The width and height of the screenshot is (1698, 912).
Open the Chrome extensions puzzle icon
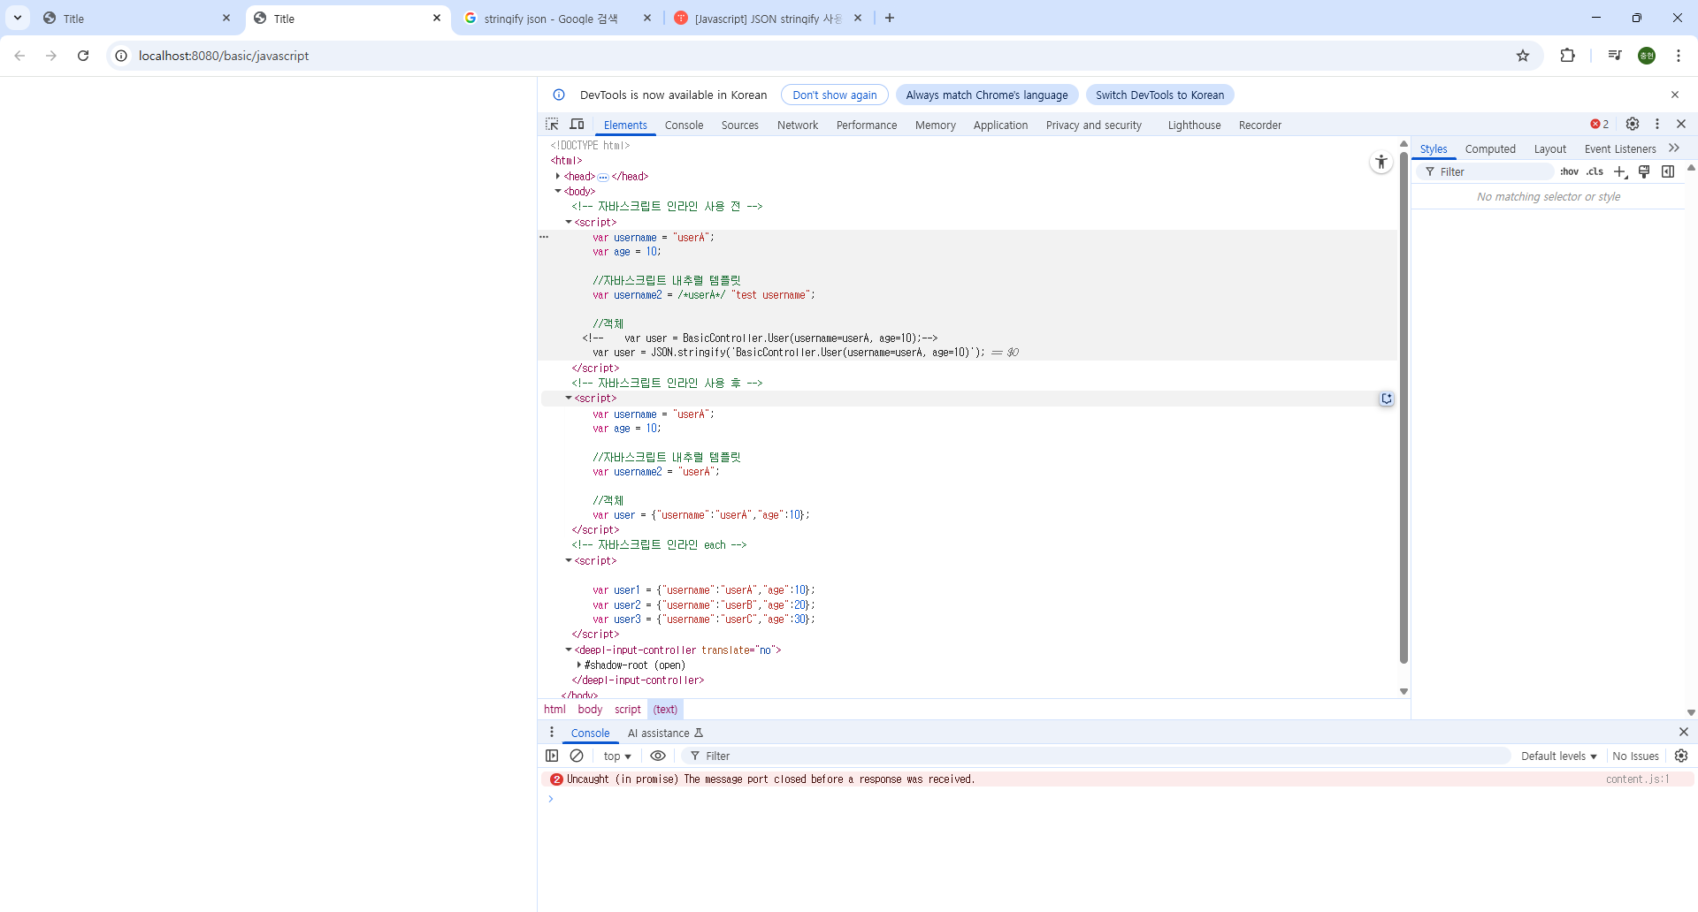click(x=1567, y=56)
